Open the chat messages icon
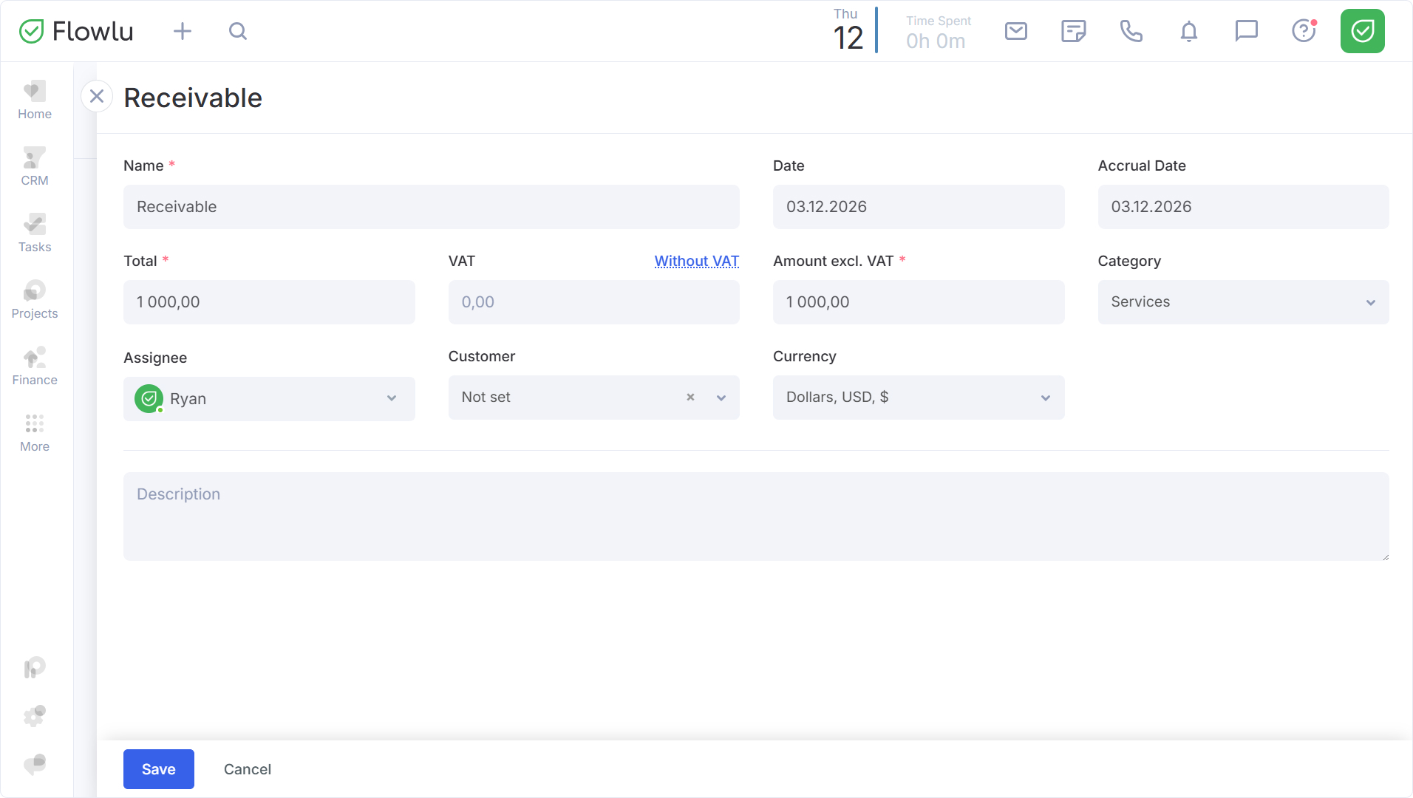This screenshot has width=1413, height=798. point(1246,31)
